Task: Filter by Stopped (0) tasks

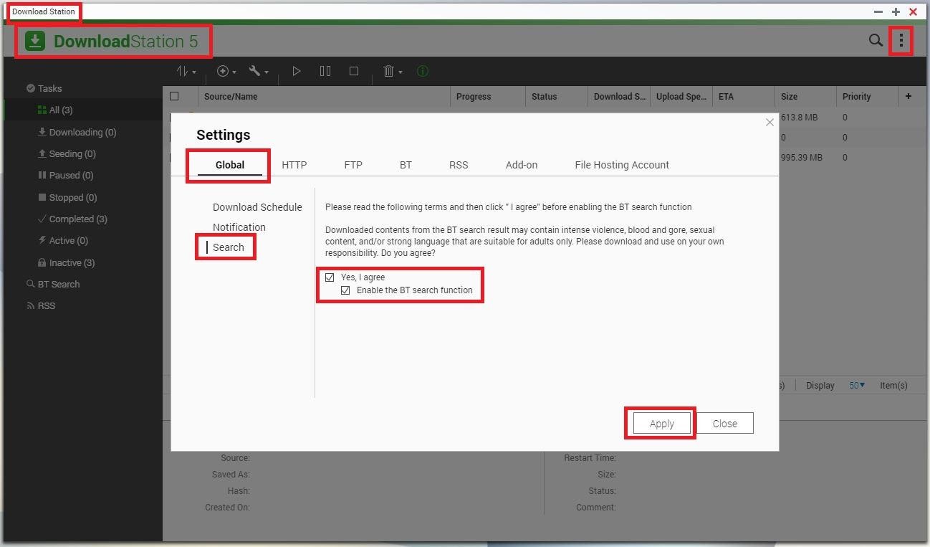Action: (67, 197)
